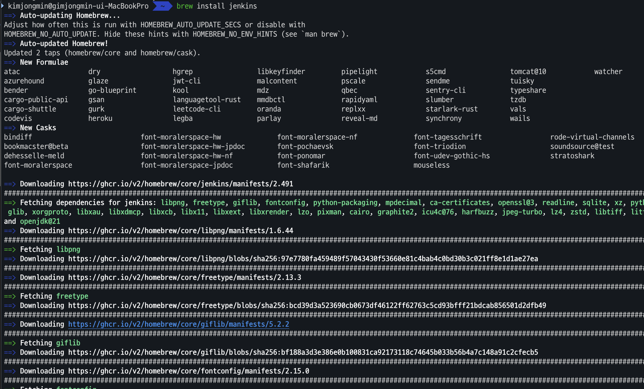
Task: Click the arrow before Fetching freetype
Action: coord(10,296)
